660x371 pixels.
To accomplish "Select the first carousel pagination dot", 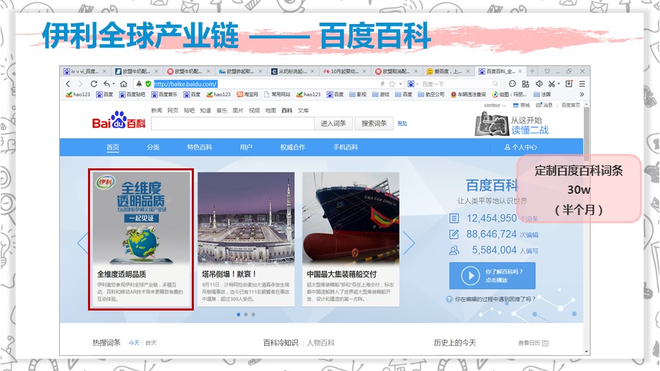I will click(239, 314).
